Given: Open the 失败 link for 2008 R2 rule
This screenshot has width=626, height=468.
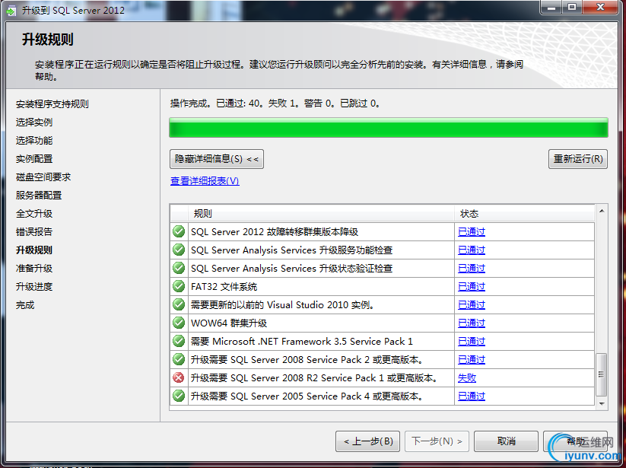Looking at the screenshot, I should (467, 377).
